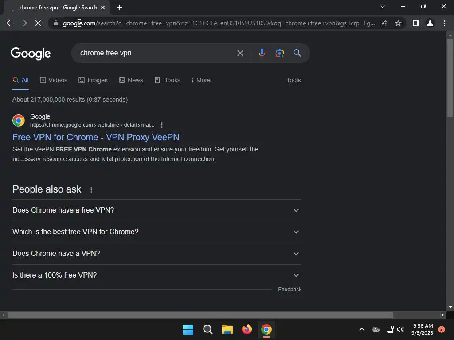
Task: Close the chrome free vpn tab
Action: [103, 8]
